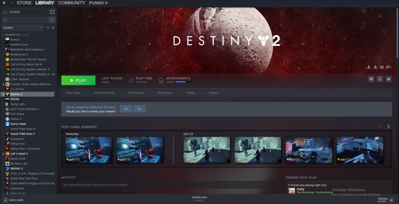Screen dimensions: 399x204
Task: Click No to decline review revision
Action: click(x=139, y=109)
